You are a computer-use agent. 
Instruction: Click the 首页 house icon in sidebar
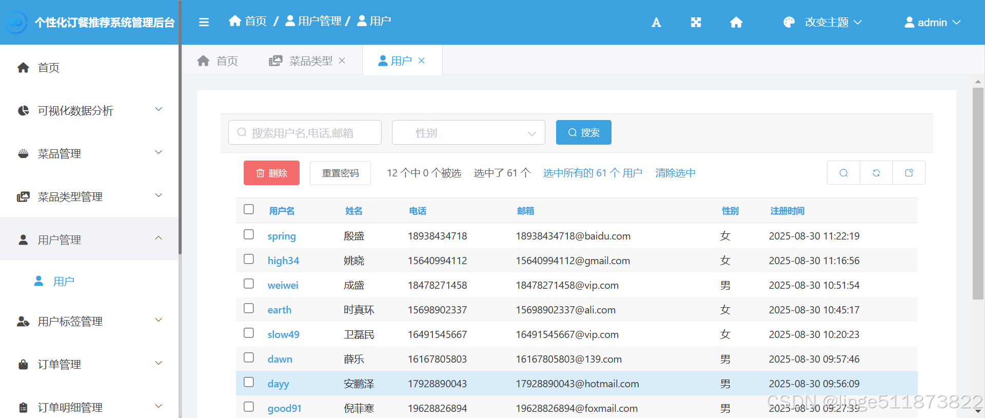[x=23, y=67]
